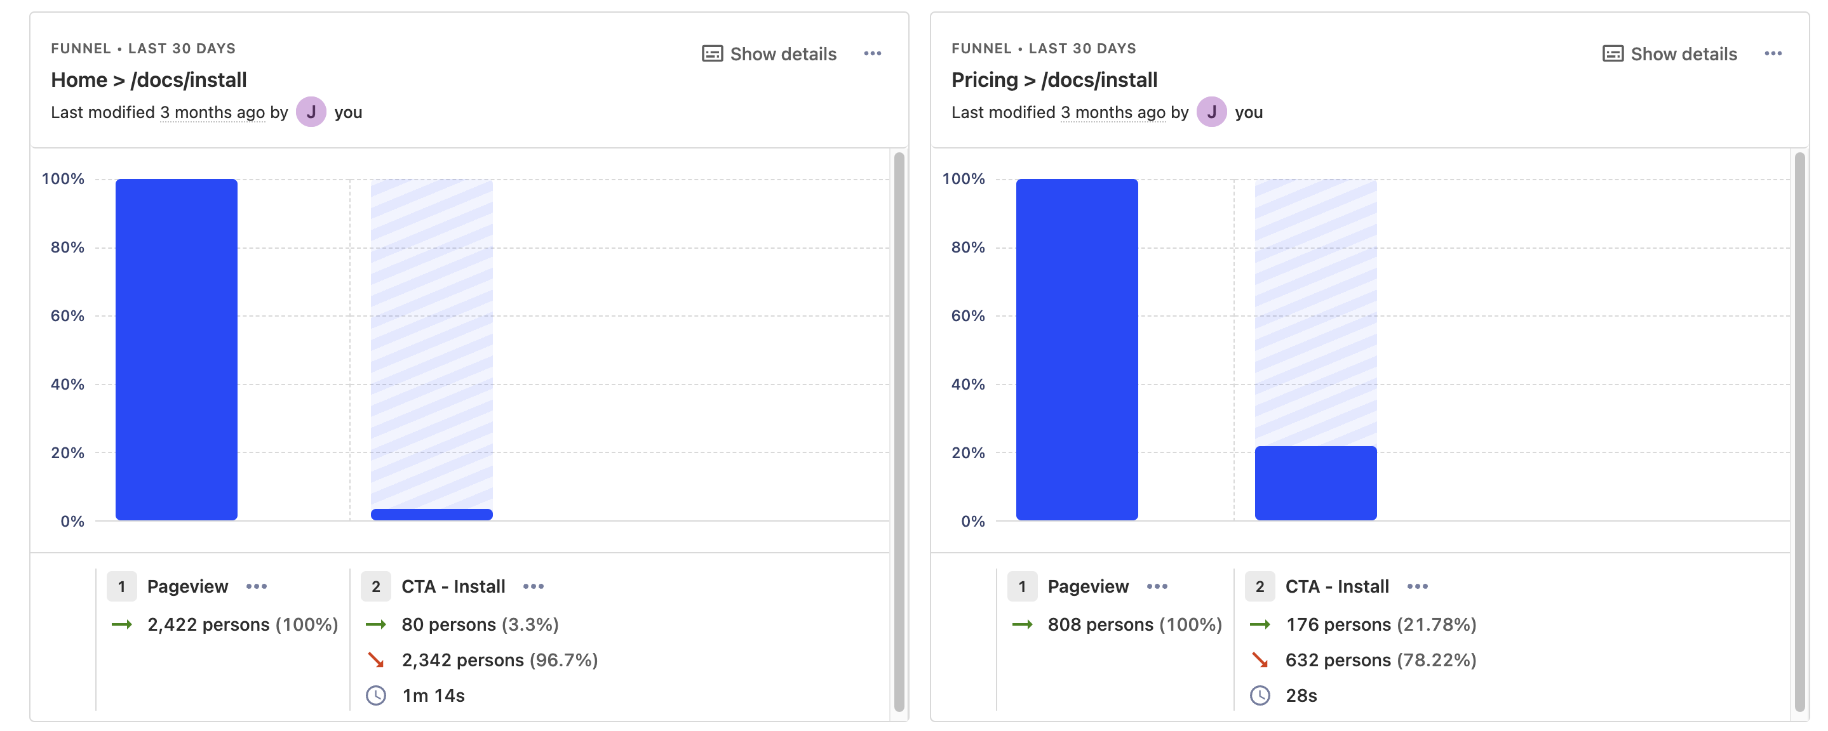Click the clock icon showing 1m 14s

pyautogui.click(x=377, y=695)
